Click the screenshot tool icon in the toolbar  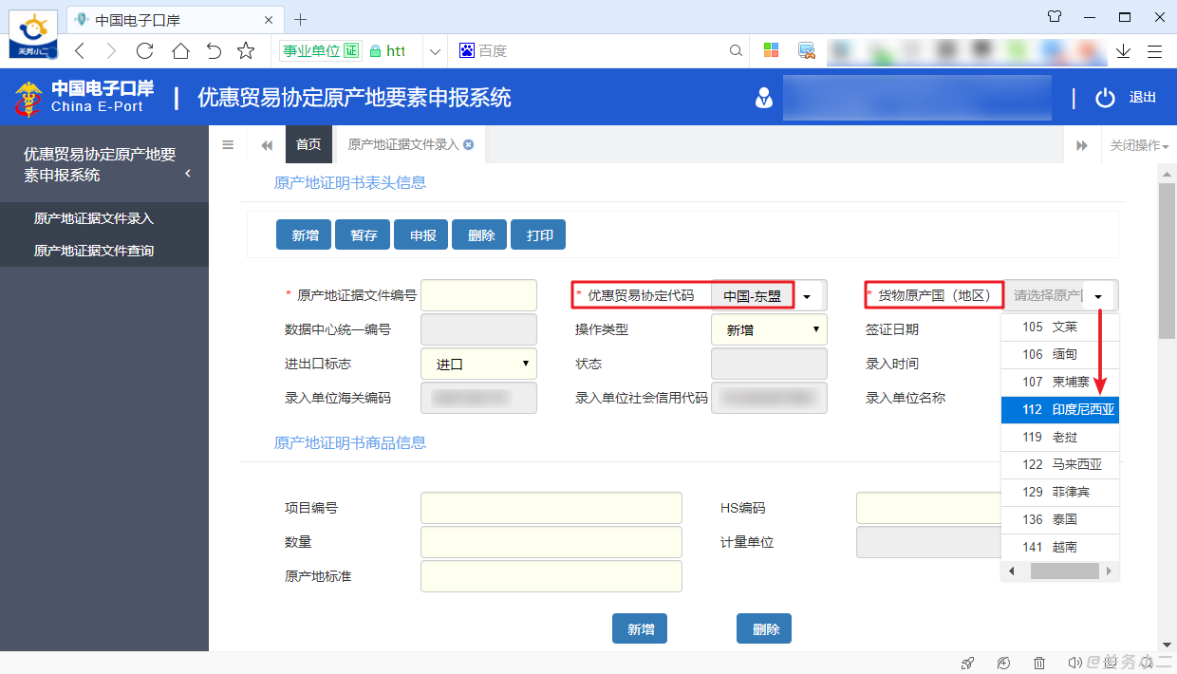(x=807, y=51)
